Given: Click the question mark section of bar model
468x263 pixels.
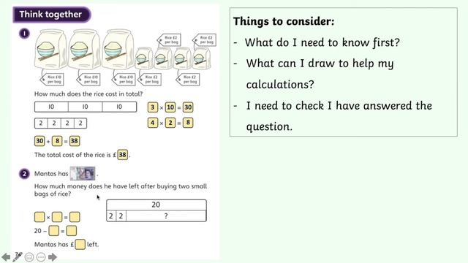Looking at the screenshot, I should coord(166,216).
